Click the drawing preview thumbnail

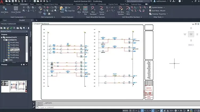click(14, 86)
